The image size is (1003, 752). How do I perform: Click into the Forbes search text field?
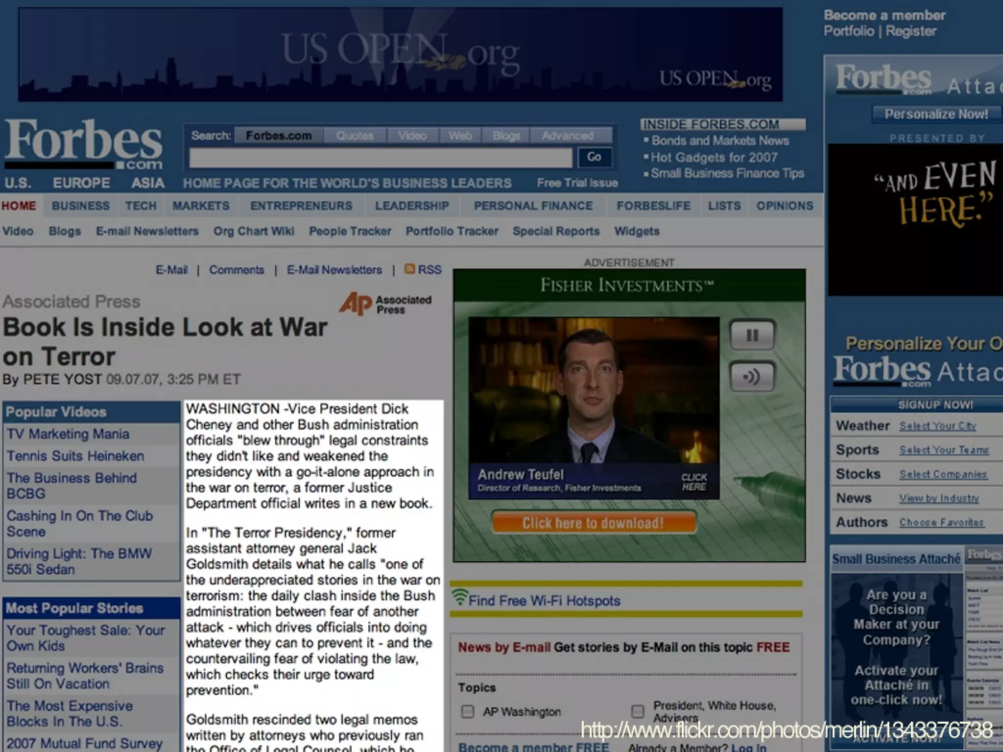(x=381, y=158)
